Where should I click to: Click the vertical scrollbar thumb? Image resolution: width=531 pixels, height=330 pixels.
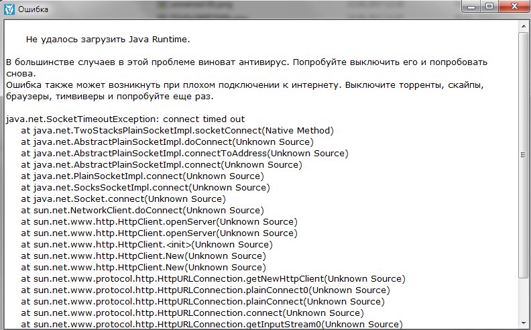click(524, 155)
